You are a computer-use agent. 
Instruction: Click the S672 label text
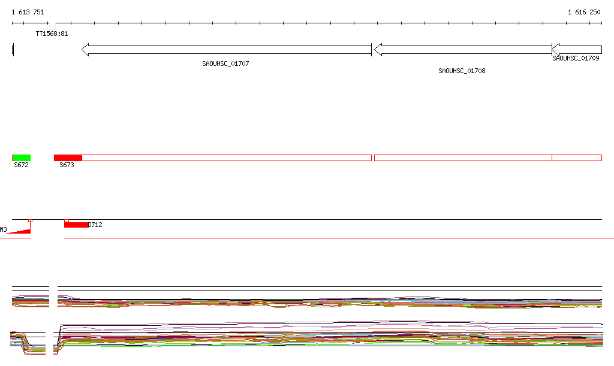click(21, 165)
